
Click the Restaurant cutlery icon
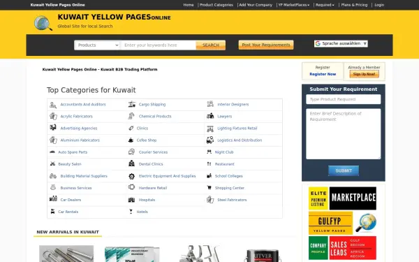tap(209, 164)
